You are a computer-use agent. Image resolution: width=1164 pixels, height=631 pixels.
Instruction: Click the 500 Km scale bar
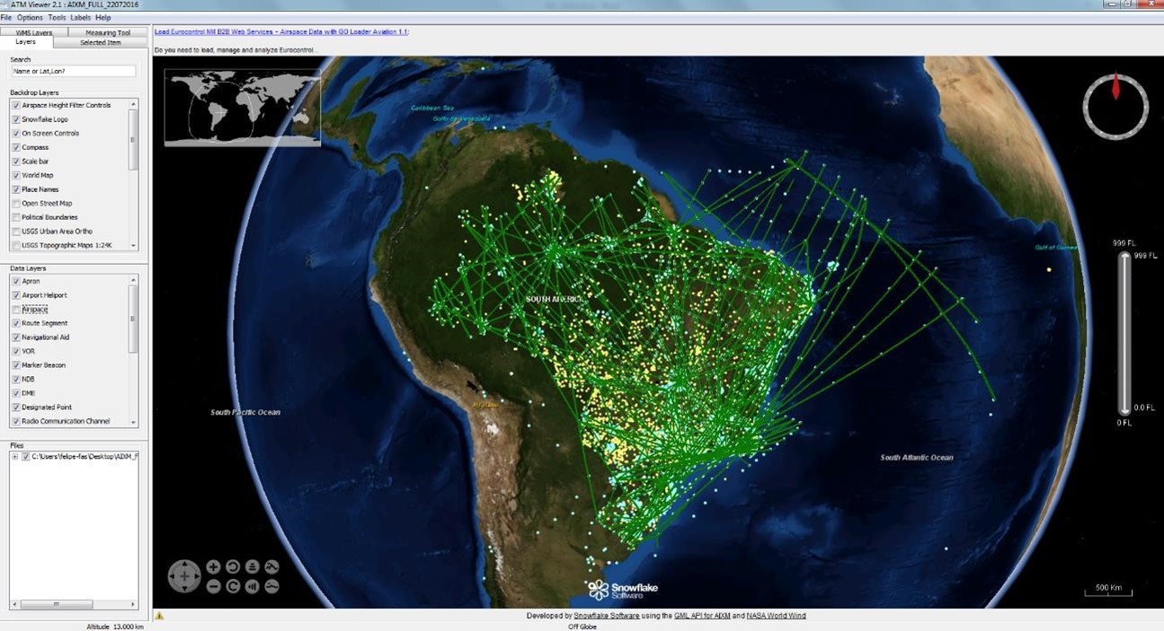pos(1107,591)
